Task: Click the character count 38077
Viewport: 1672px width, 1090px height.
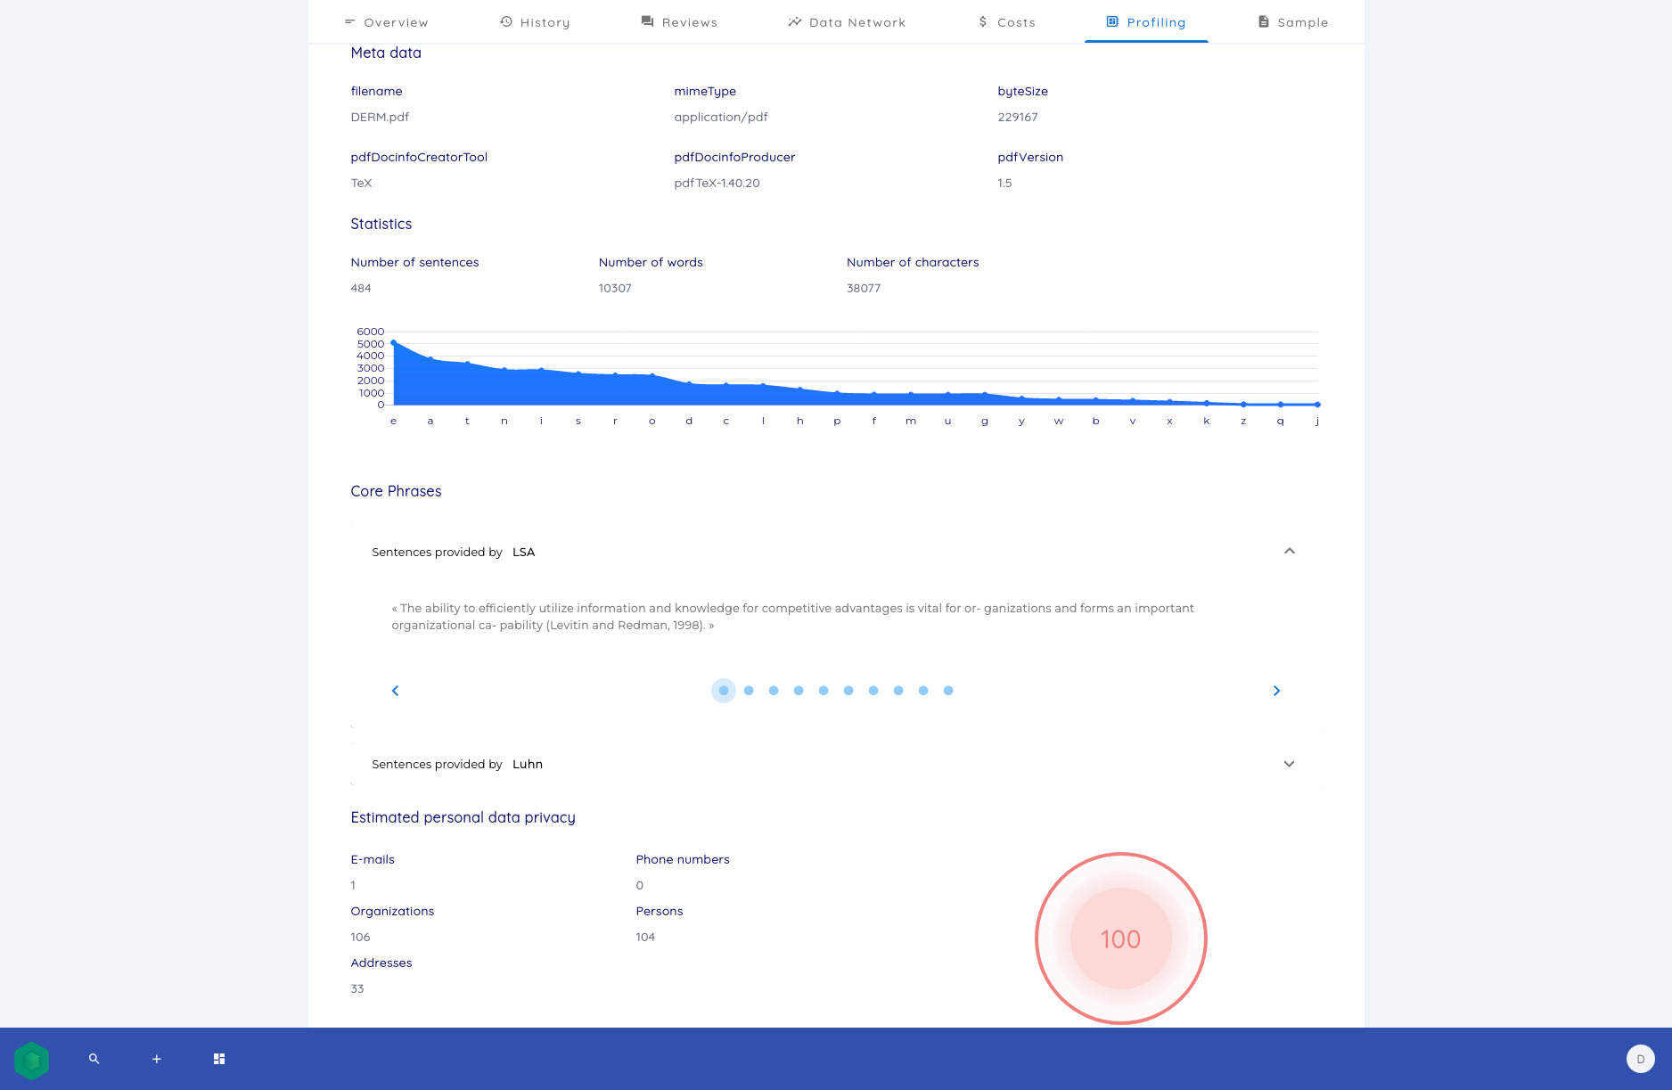Action: [864, 288]
